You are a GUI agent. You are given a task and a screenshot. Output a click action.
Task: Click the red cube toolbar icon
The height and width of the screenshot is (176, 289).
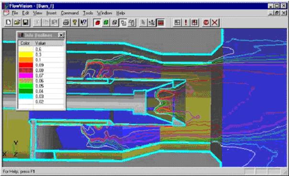tap(97, 22)
